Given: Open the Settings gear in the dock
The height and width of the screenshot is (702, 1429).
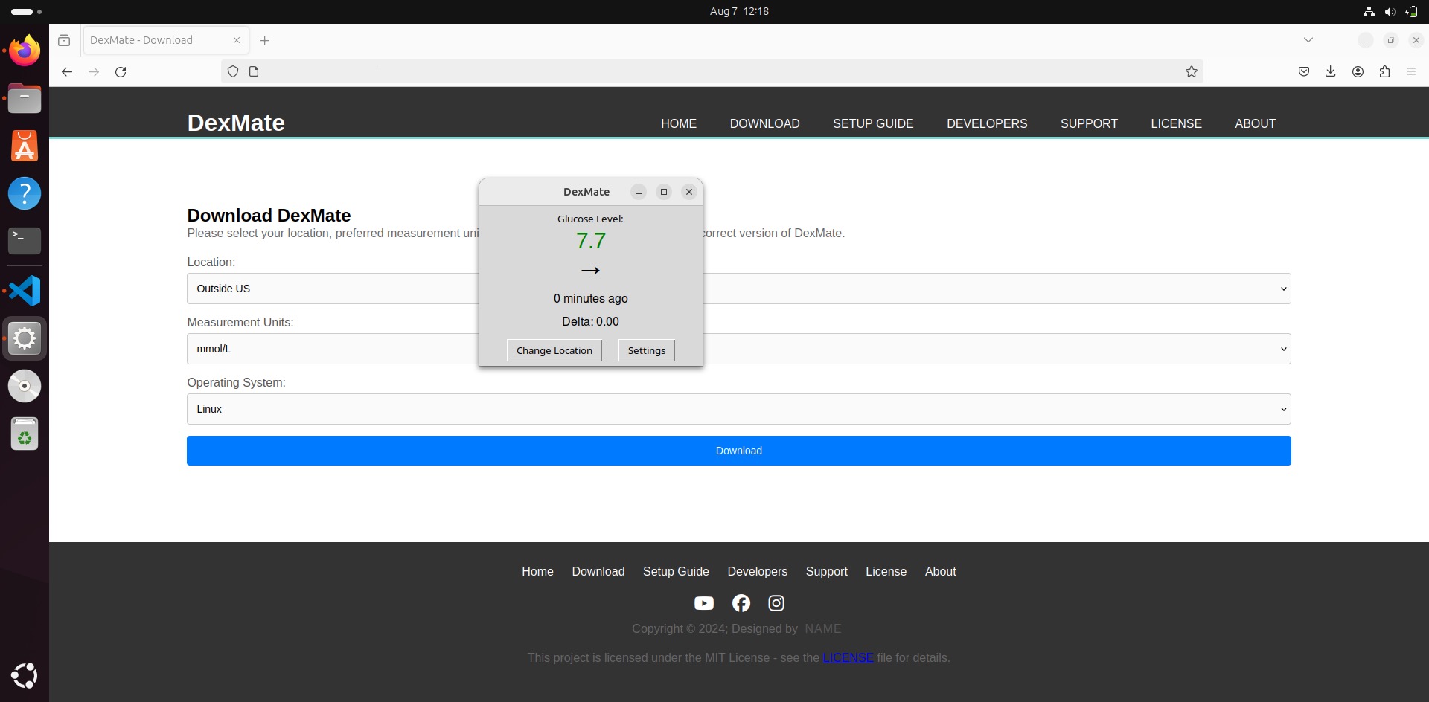Looking at the screenshot, I should 25,338.
